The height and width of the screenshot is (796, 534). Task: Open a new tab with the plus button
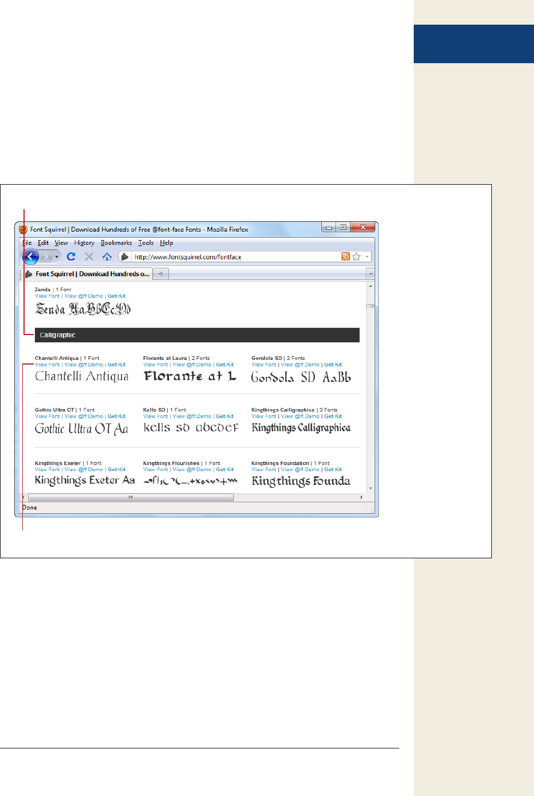click(161, 273)
